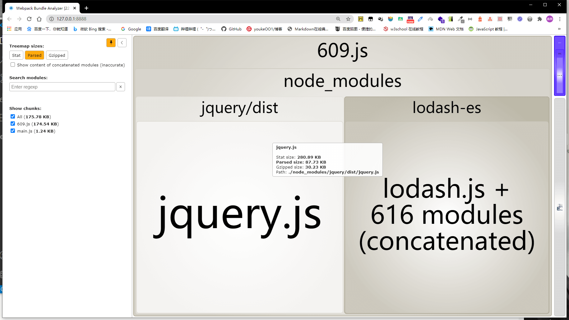569x320 pixels.
Task: Uncheck the main.js chunk checkbox
Action: click(x=13, y=131)
